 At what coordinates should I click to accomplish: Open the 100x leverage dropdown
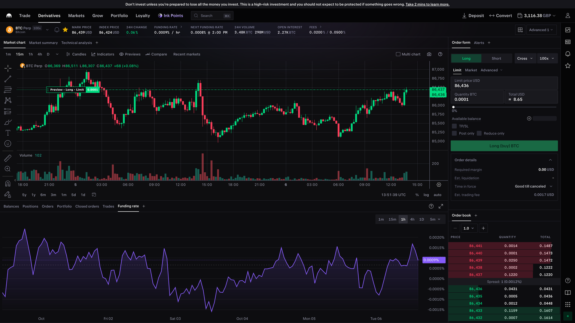pyautogui.click(x=547, y=58)
